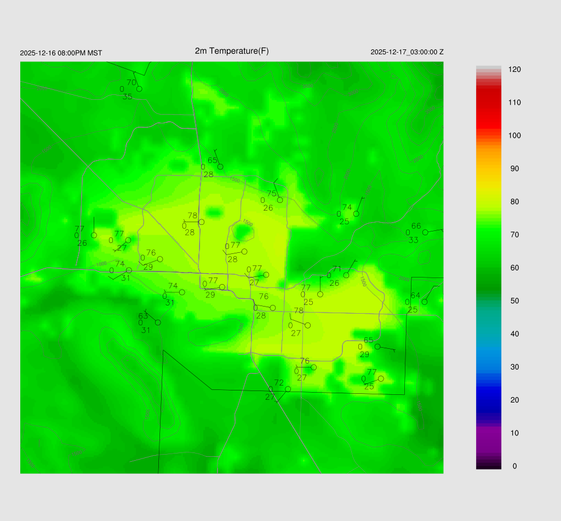Select the station marker labeled 74 and 25
561x521 pixels.
click(356, 214)
